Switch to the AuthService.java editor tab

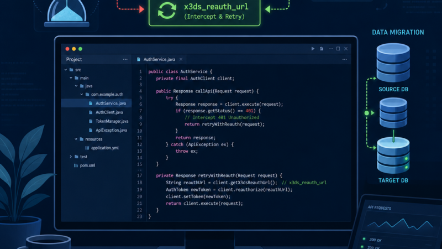coord(160,59)
